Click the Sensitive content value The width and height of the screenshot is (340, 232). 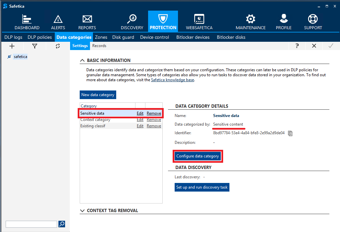[228, 124]
